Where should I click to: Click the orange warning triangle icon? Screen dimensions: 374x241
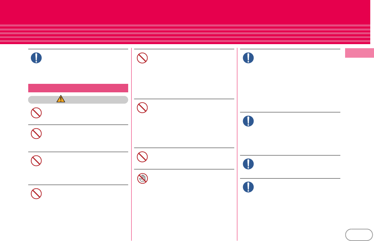[x=61, y=99]
